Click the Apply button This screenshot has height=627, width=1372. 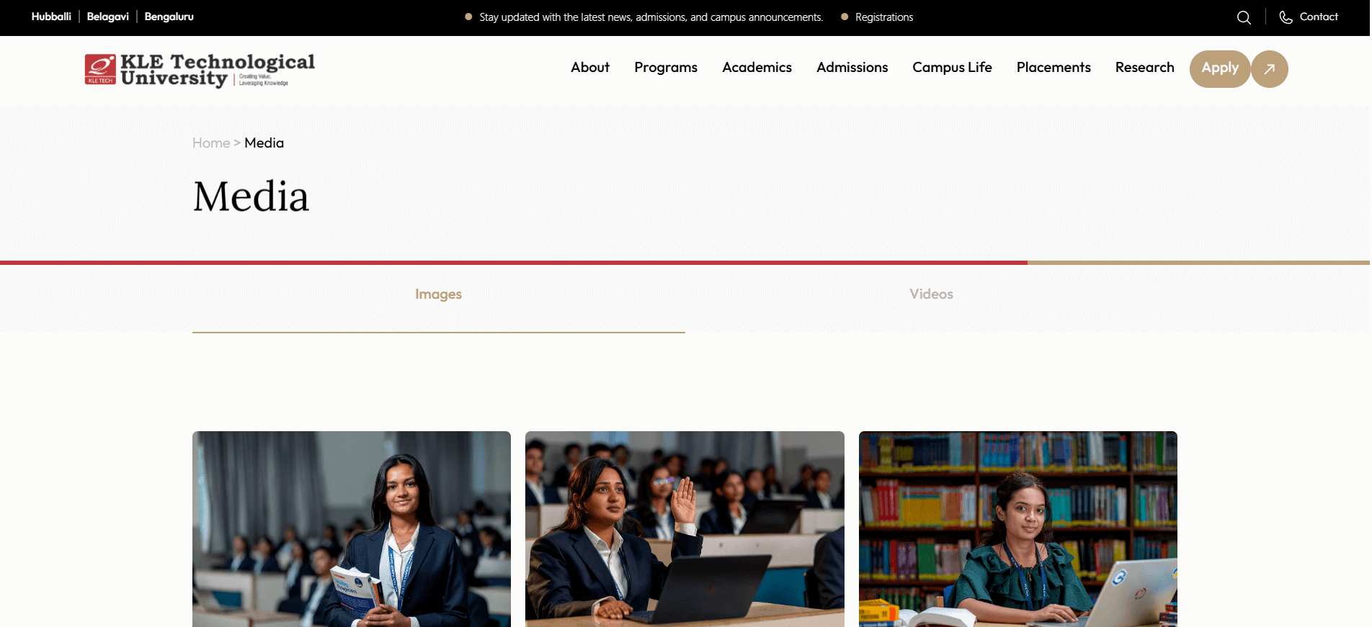click(1220, 69)
